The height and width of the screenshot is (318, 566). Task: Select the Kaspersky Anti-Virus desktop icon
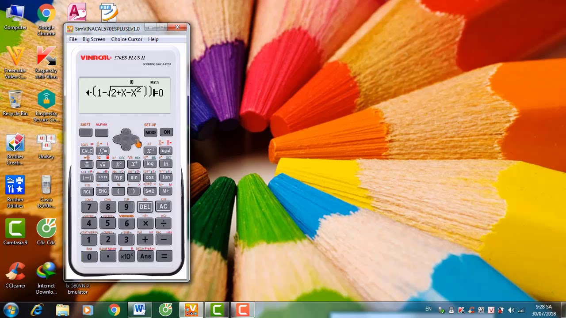pyautogui.click(x=46, y=63)
